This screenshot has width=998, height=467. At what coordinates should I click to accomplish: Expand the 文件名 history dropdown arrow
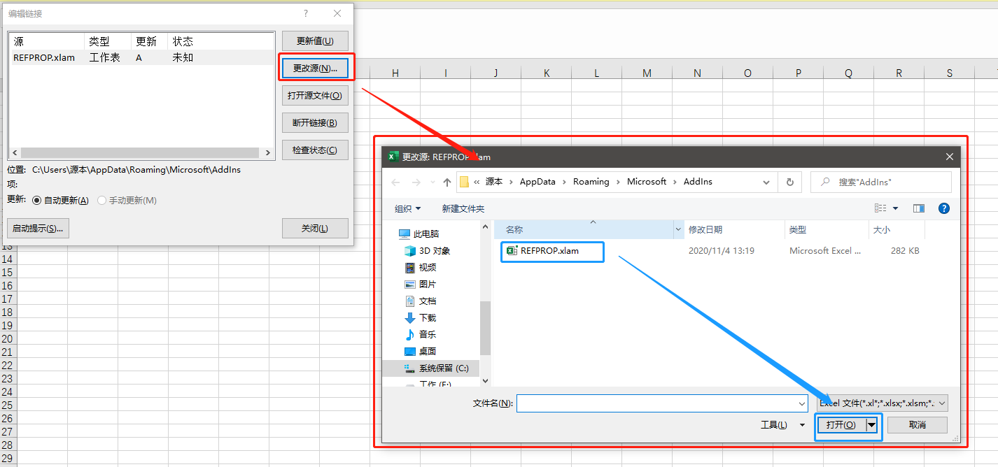801,403
